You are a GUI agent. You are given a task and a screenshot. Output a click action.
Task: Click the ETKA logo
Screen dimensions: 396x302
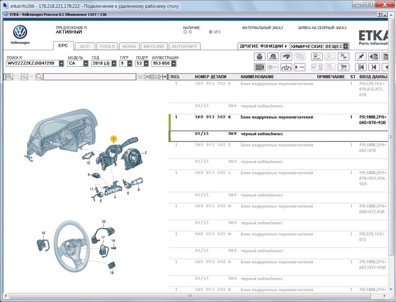click(373, 38)
